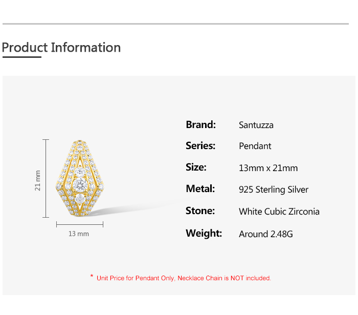Click the Around 2.48G weight value
The height and width of the screenshot is (315, 358).
(x=266, y=234)
